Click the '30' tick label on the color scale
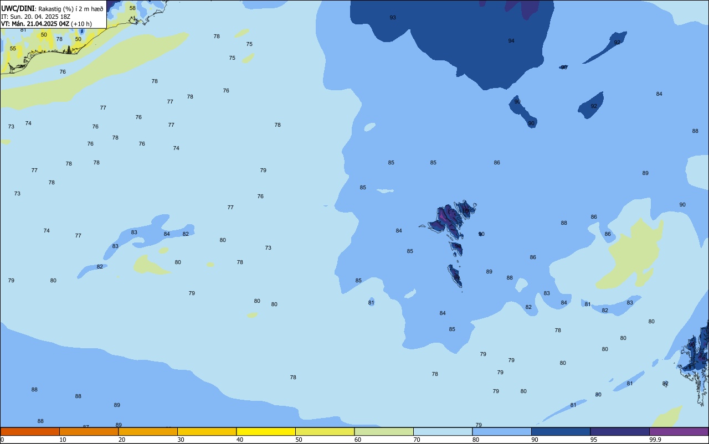Viewport: 709px width, 444px height. click(181, 440)
